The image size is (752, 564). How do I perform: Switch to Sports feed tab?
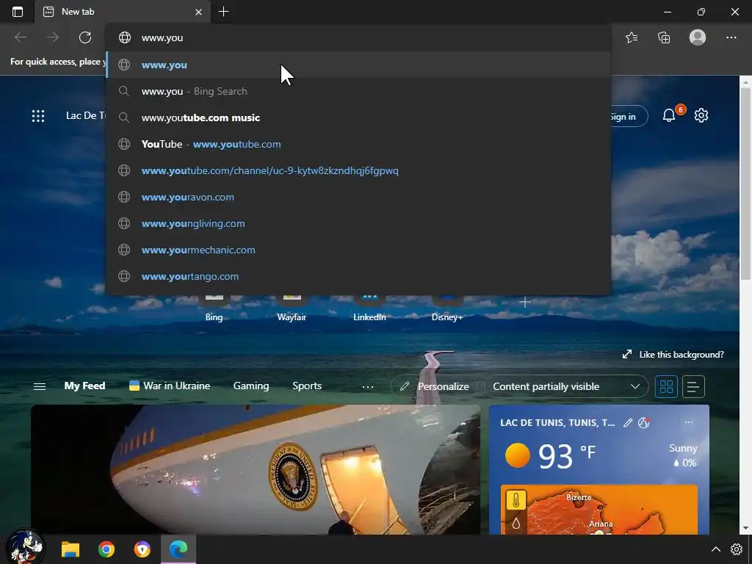coord(307,386)
